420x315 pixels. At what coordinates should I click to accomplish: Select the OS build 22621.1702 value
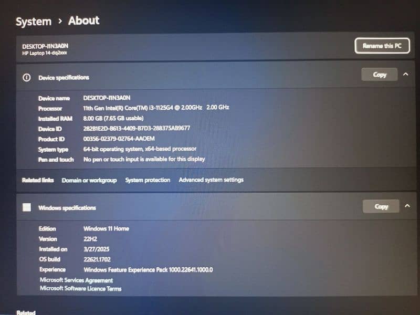coord(97,259)
